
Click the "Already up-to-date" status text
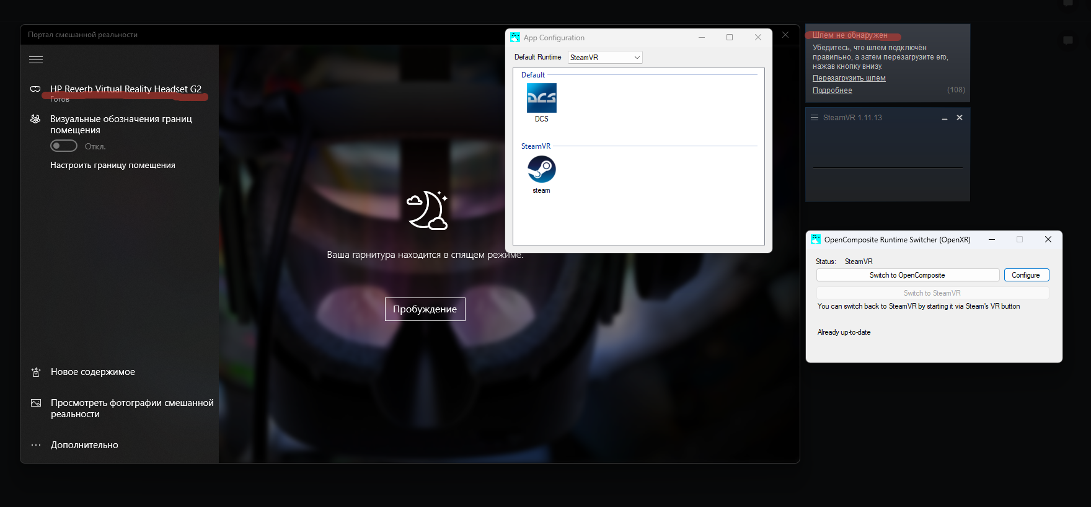click(x=844, y=332)
